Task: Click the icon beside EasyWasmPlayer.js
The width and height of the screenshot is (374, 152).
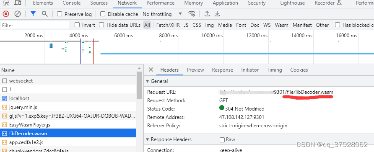Action: point(5,125)
